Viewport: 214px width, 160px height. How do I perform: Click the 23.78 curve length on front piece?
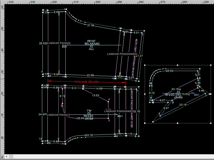(89, 135)
